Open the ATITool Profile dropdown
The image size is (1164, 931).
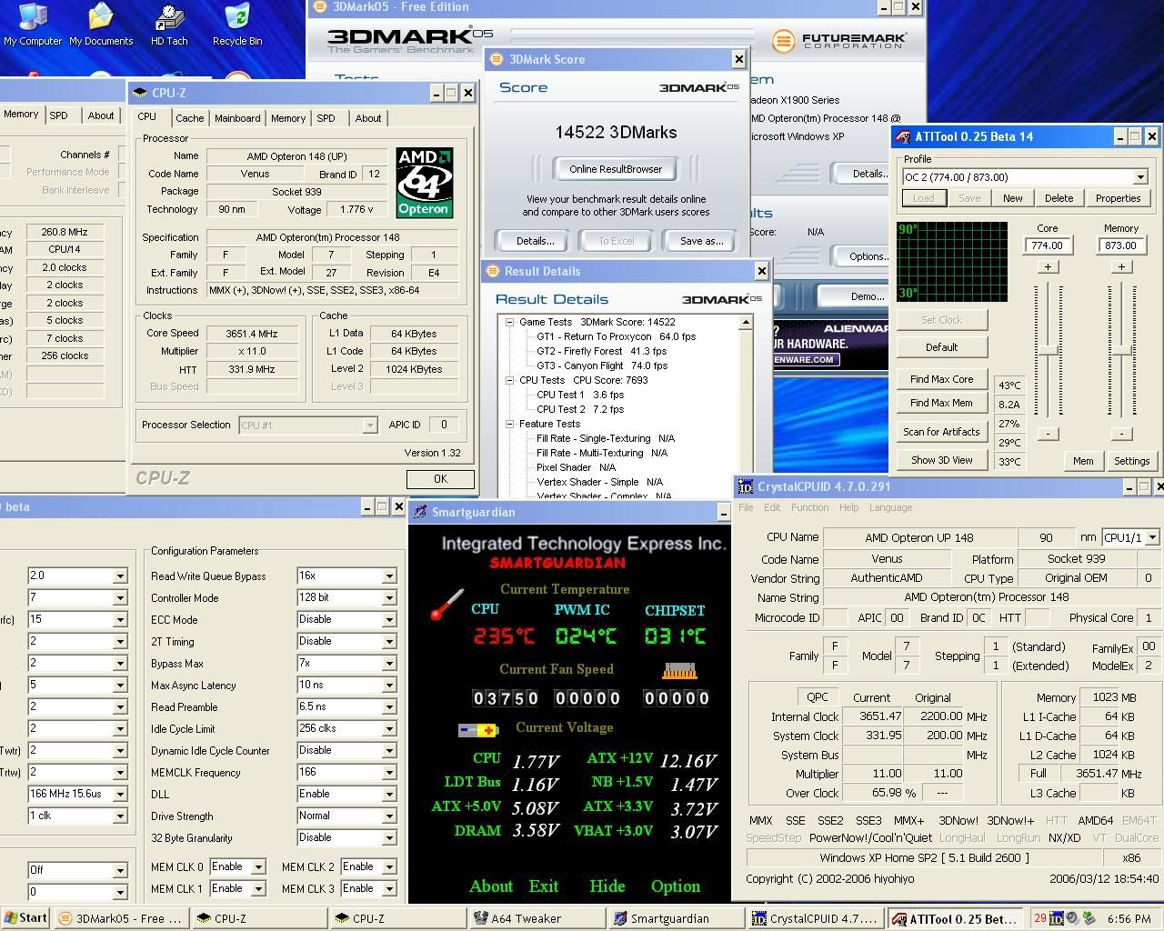(1140, 177)
